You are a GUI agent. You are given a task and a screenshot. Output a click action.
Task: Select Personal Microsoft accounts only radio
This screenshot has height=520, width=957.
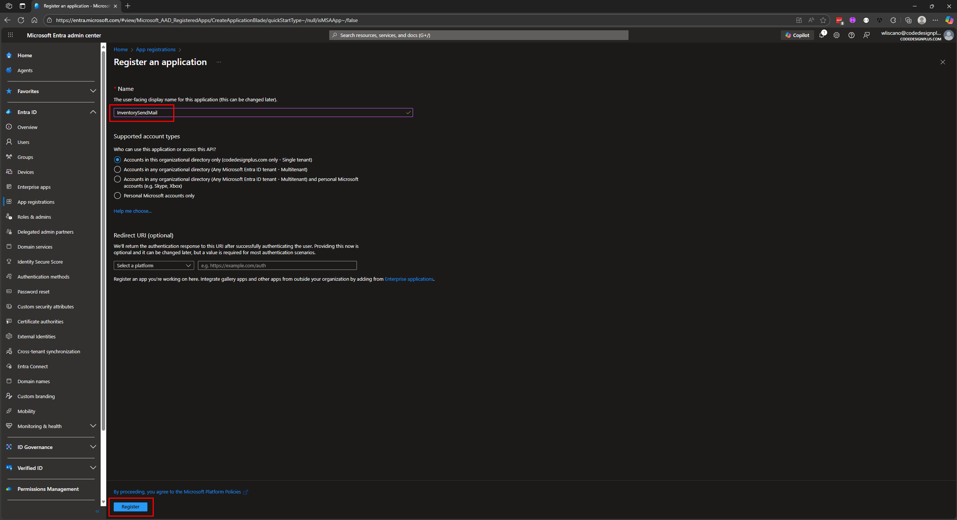point(117,196)
